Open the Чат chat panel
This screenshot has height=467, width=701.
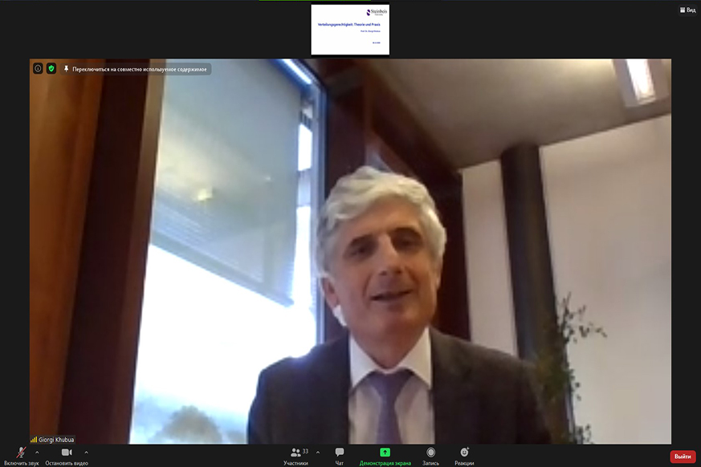[x=340, y=453]
